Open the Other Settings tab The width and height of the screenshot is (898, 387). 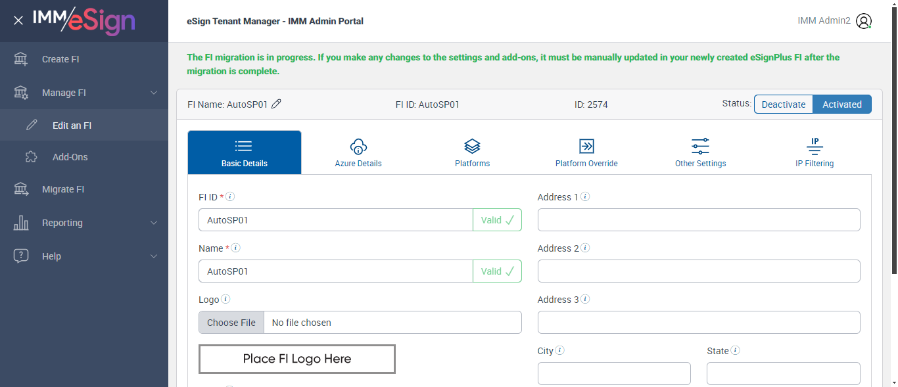pyautogui.click(x=700, y=152)
